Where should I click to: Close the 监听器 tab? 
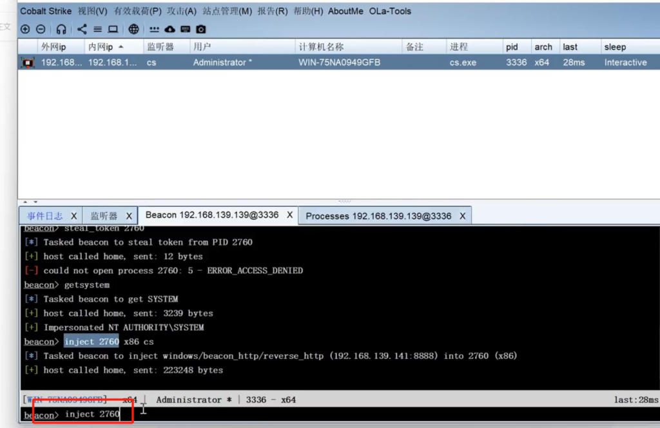tap(129, 216)
